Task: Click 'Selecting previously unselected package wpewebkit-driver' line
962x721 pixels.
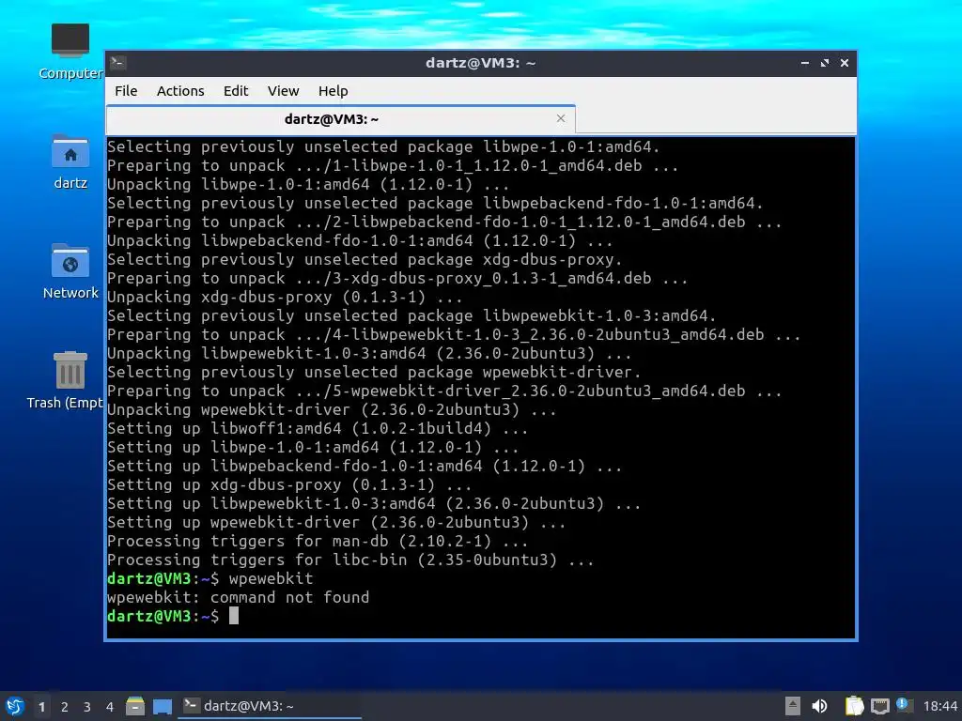Action: click(x=374, y=372)
